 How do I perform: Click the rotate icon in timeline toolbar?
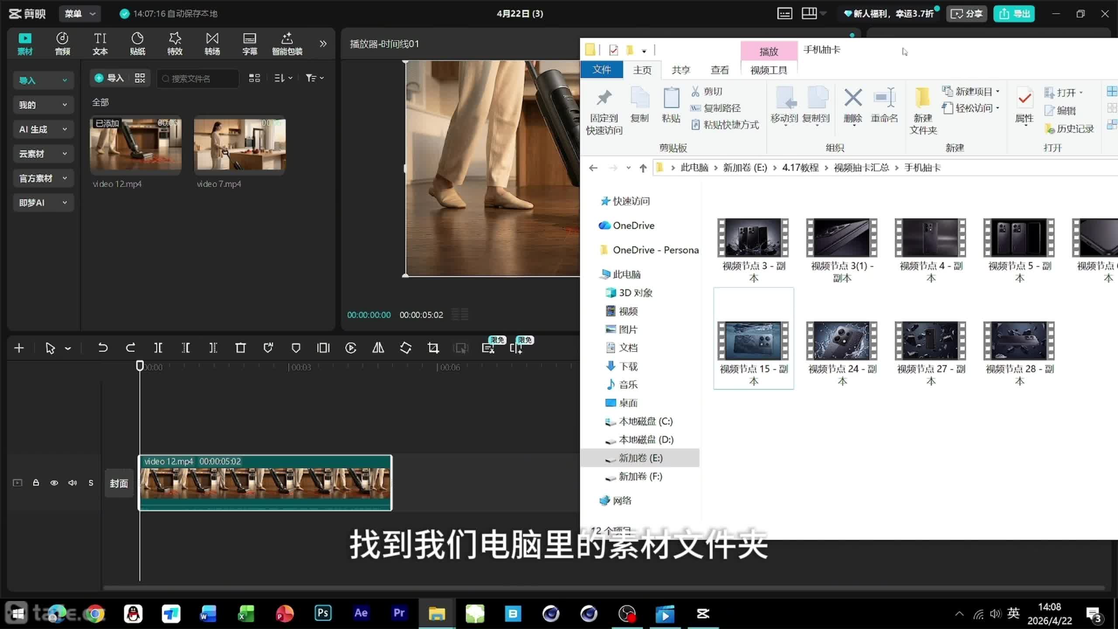(406, 348)
